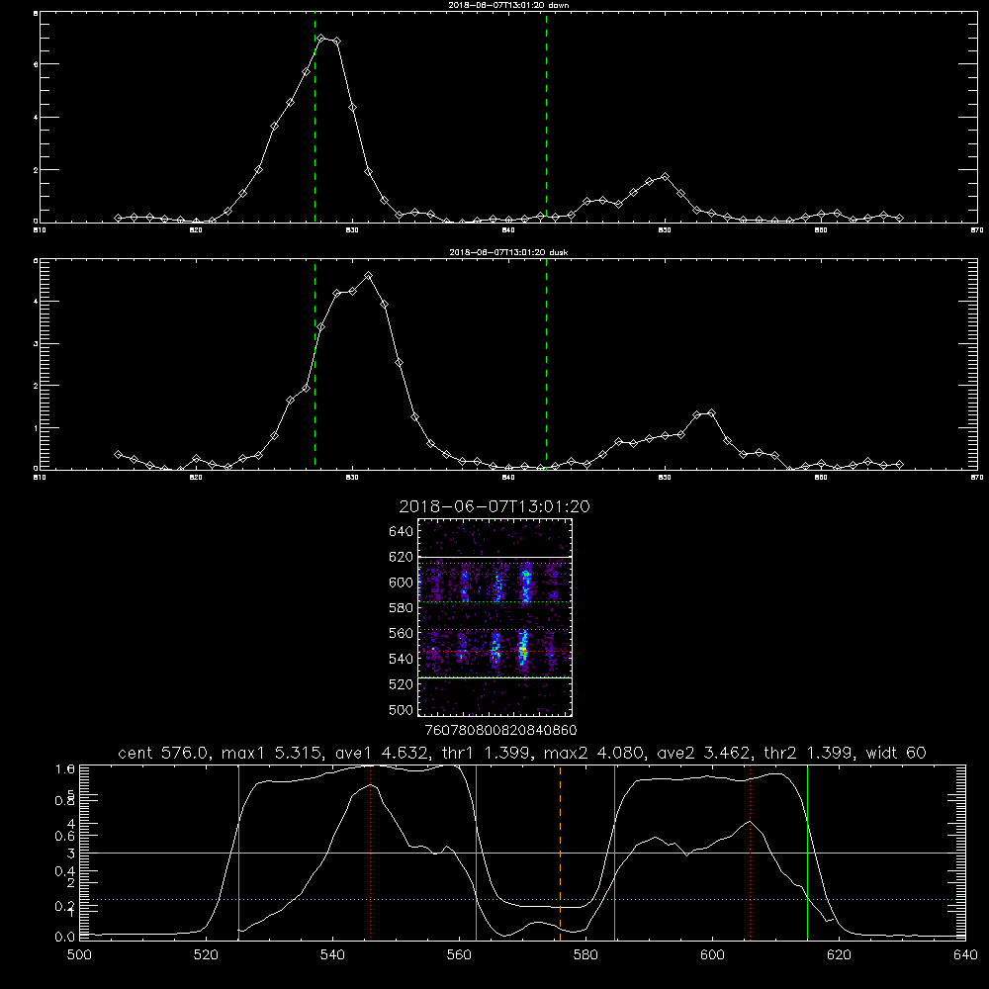
Task: Click the 830 x-axis label under dusk plot
Action: (x=352, y=478)
